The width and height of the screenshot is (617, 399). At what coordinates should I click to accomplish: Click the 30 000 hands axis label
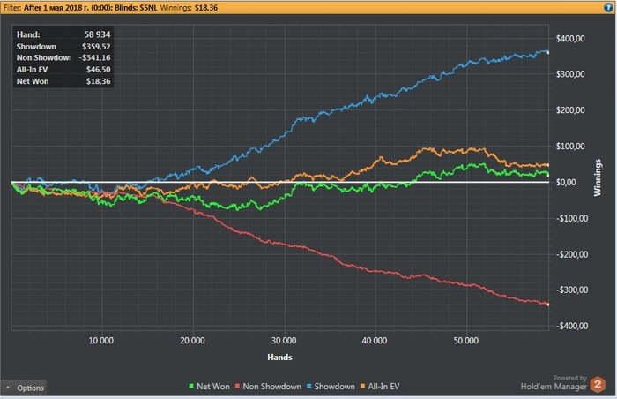click(284, 341)
